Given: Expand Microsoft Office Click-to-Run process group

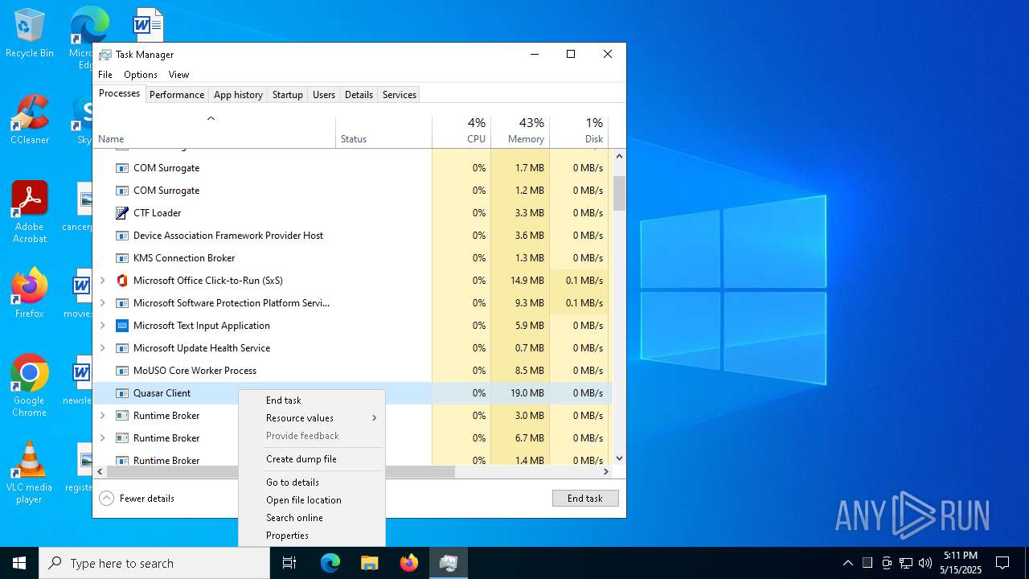Looking at the screenshot, I should (x=102, y=281).
